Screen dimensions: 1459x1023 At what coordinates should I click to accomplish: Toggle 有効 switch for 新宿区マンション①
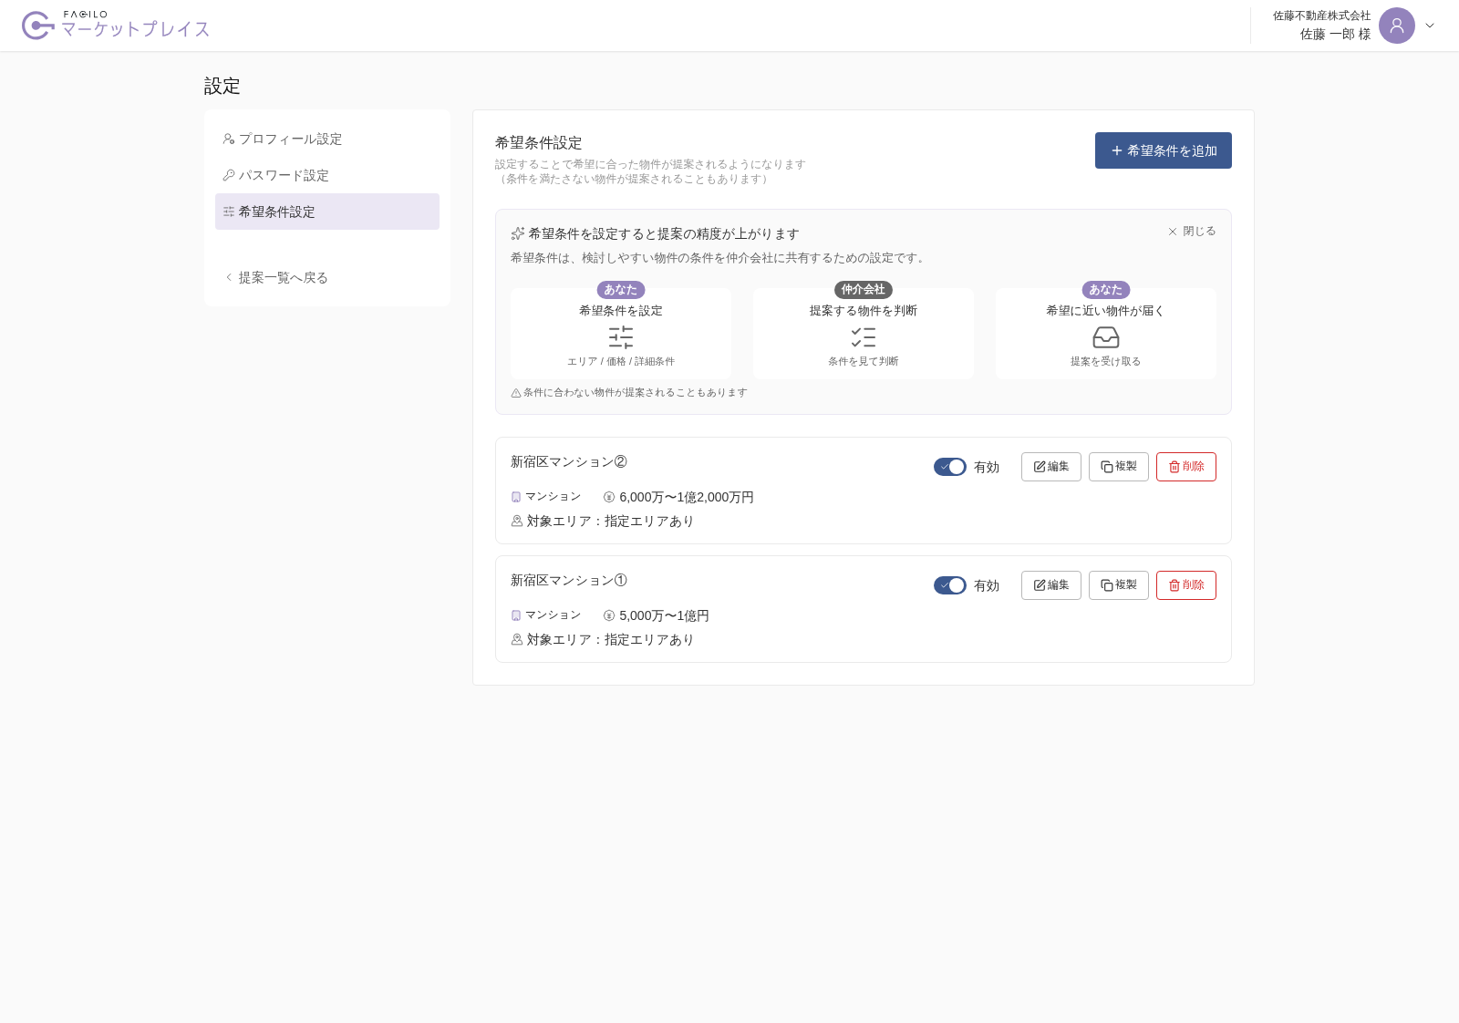[x=950, y=585]
